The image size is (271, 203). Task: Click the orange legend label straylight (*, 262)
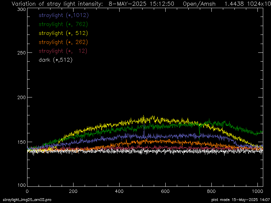click(x=63, y=42)
